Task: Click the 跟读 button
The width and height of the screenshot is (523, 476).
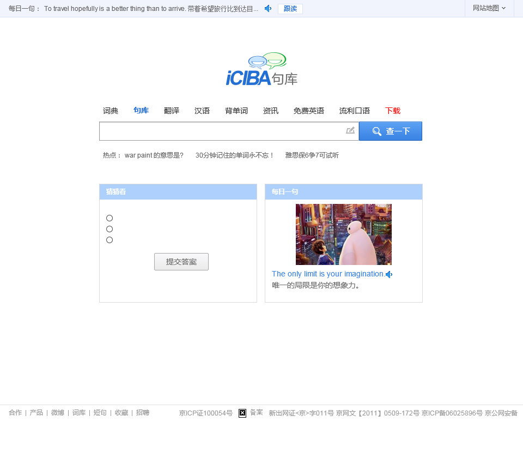Action: (290, 9)
